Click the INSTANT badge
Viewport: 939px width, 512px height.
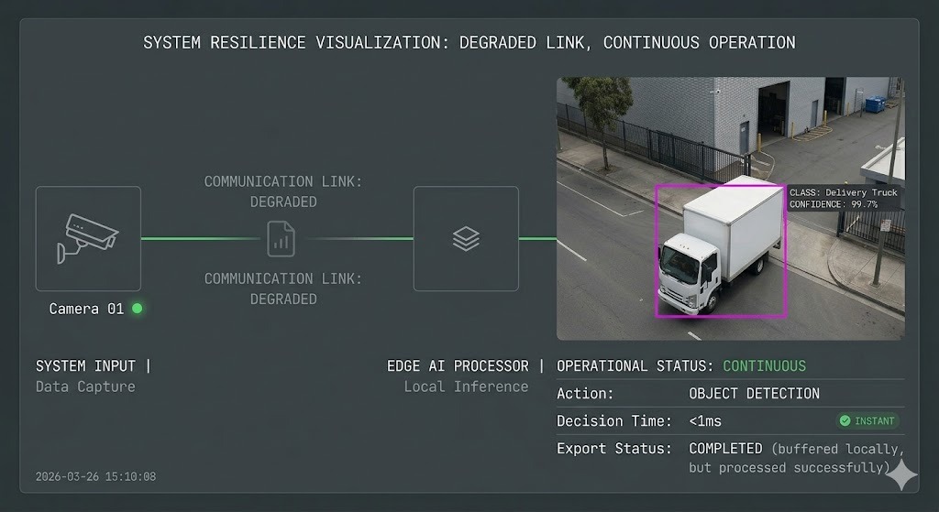coord(867,421)
